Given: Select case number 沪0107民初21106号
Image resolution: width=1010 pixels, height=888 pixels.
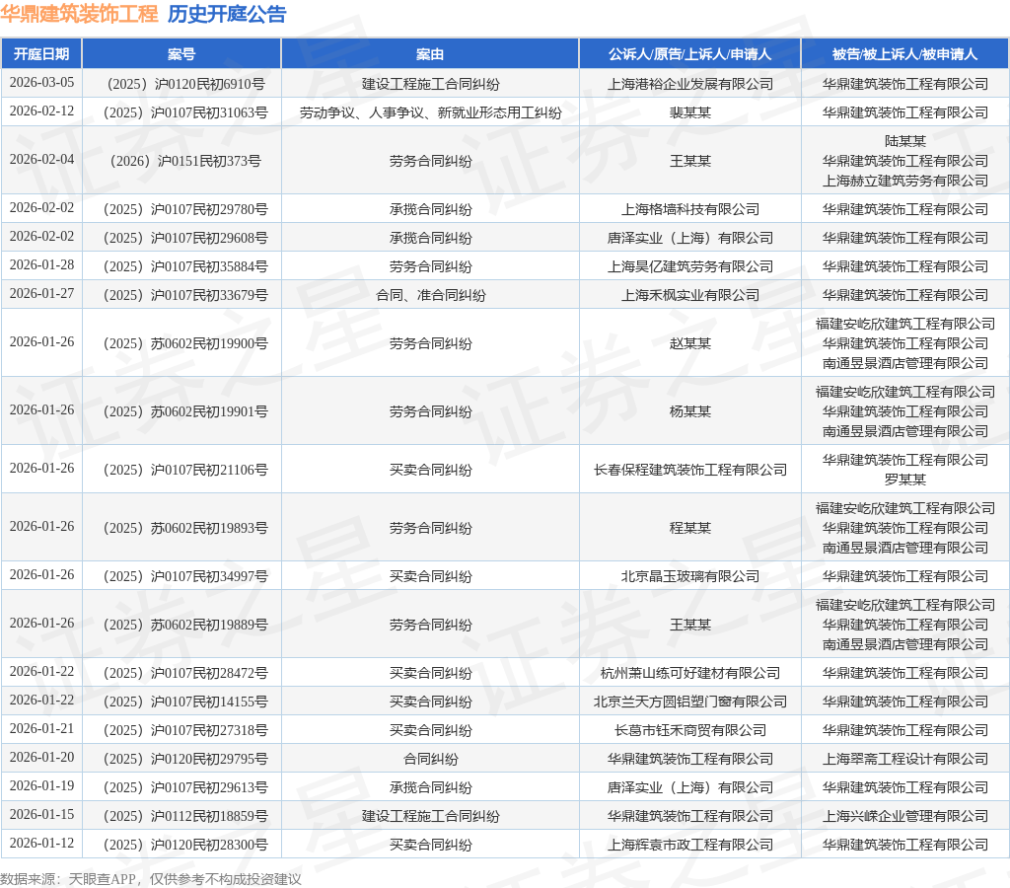Looking at the screenshot, I should (186, 469).
